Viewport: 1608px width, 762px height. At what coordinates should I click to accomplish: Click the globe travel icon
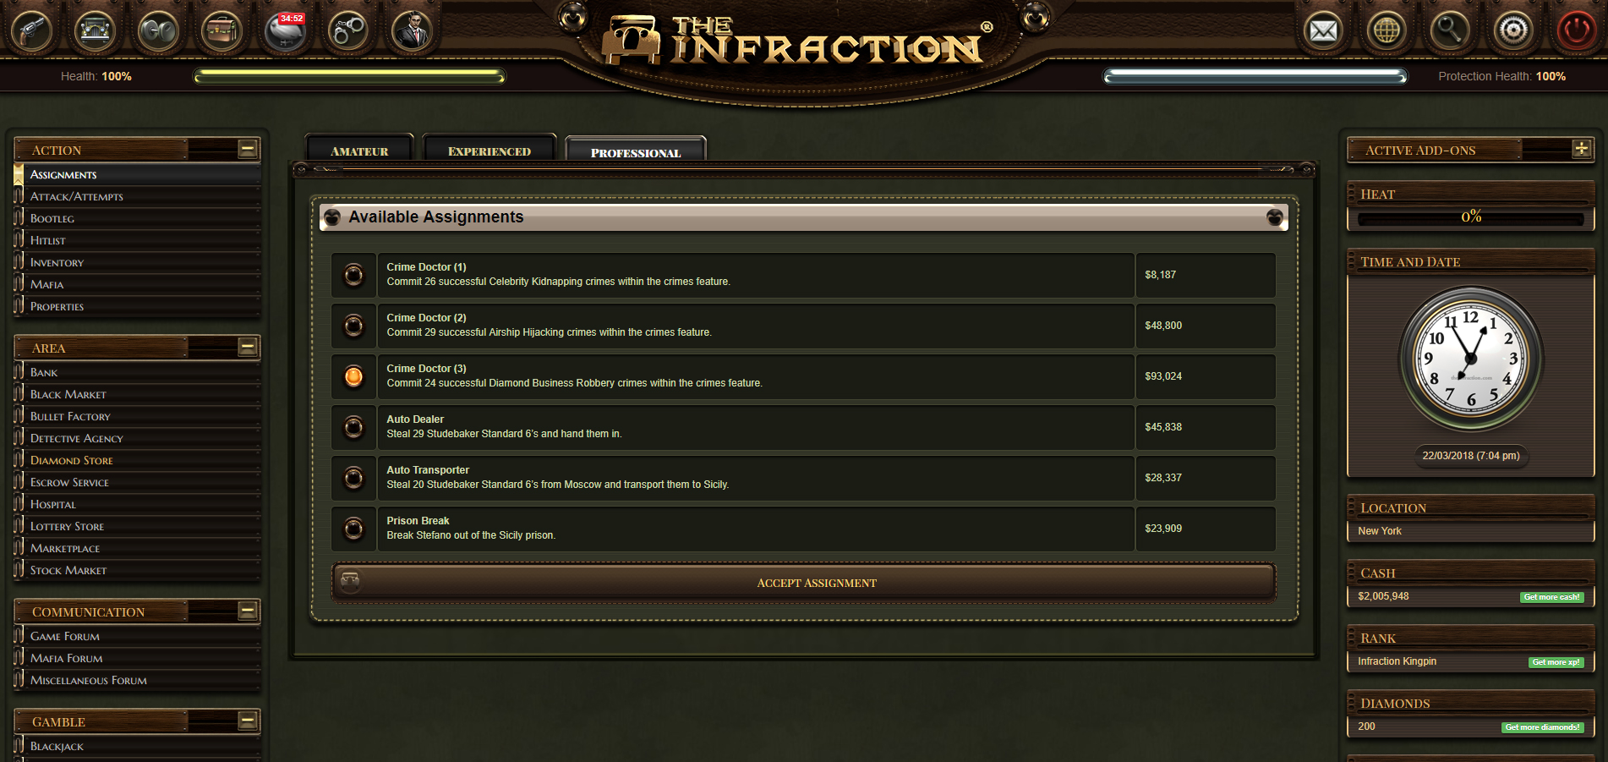pos(1386,31)
